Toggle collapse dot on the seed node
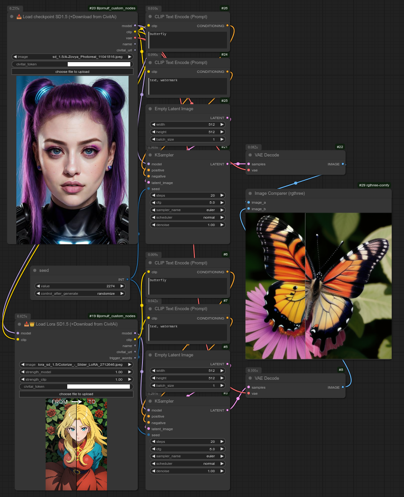This screenshot has width=404, height=497. point(35,270)
